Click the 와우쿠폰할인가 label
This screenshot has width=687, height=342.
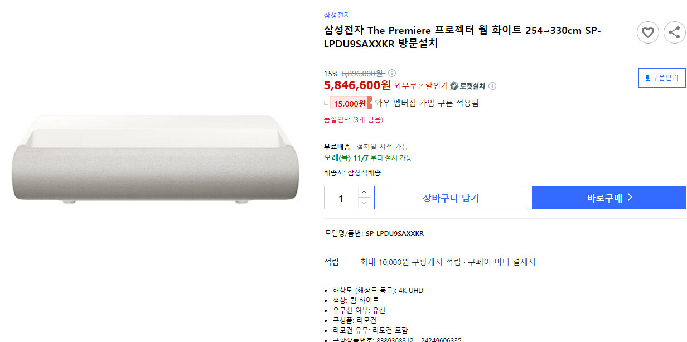tap(420, 86)
